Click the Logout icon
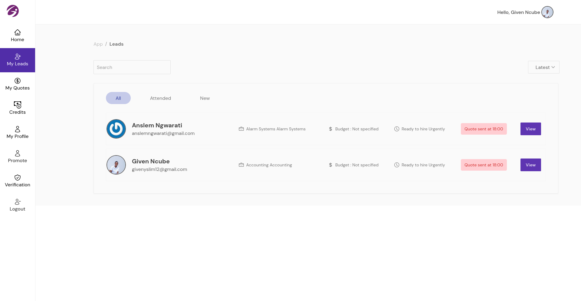Screen dimensions: 581x301 pos(18,202)
